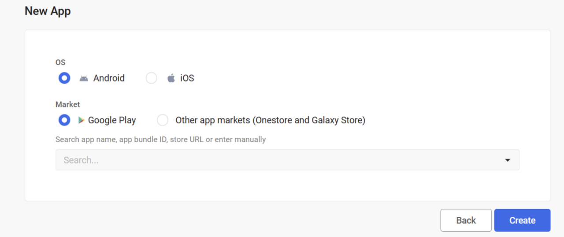Click the search hint text above field
This screenshot has height=237, width=564.
coord(160,140)
